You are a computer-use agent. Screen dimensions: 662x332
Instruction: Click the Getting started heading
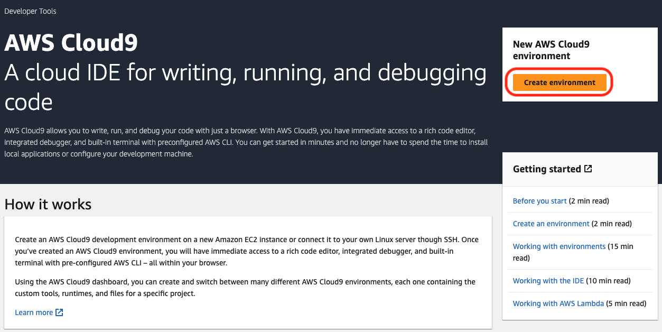coord(547,169)
